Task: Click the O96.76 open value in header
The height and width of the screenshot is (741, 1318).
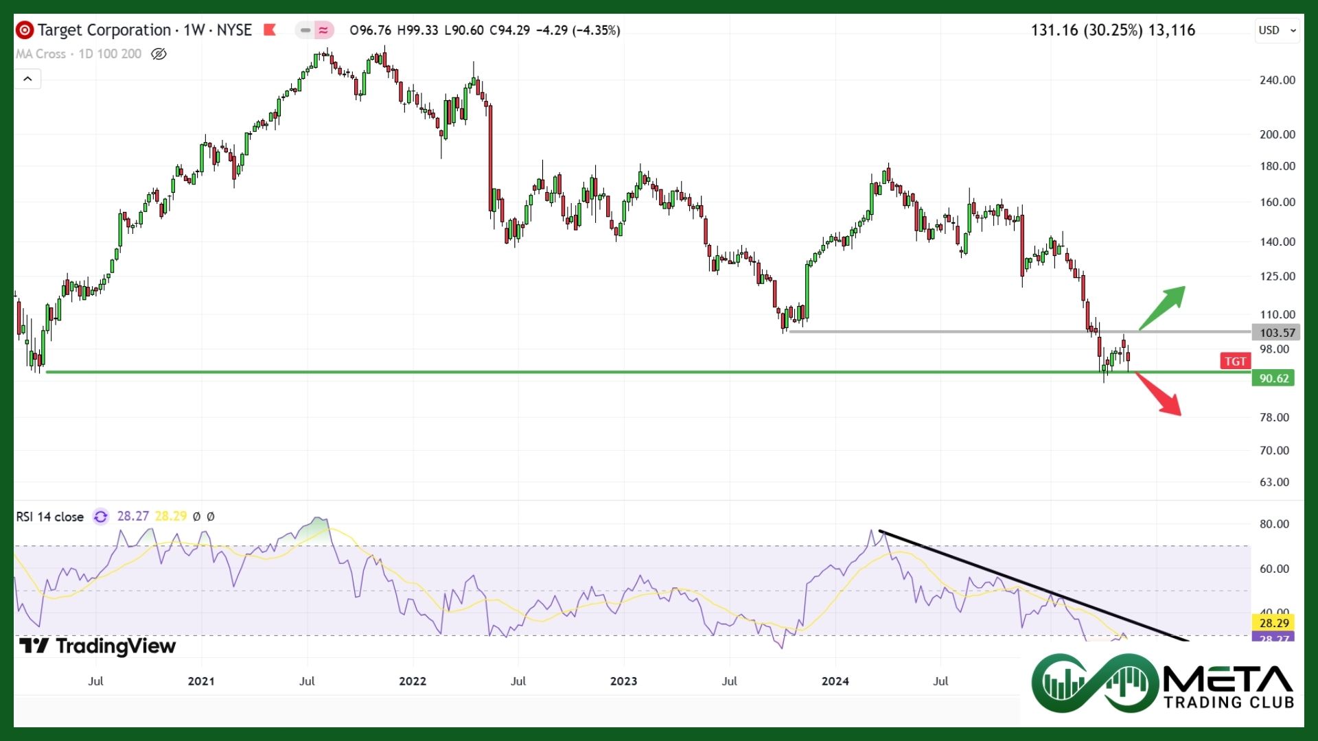Action: click(371, 30)
